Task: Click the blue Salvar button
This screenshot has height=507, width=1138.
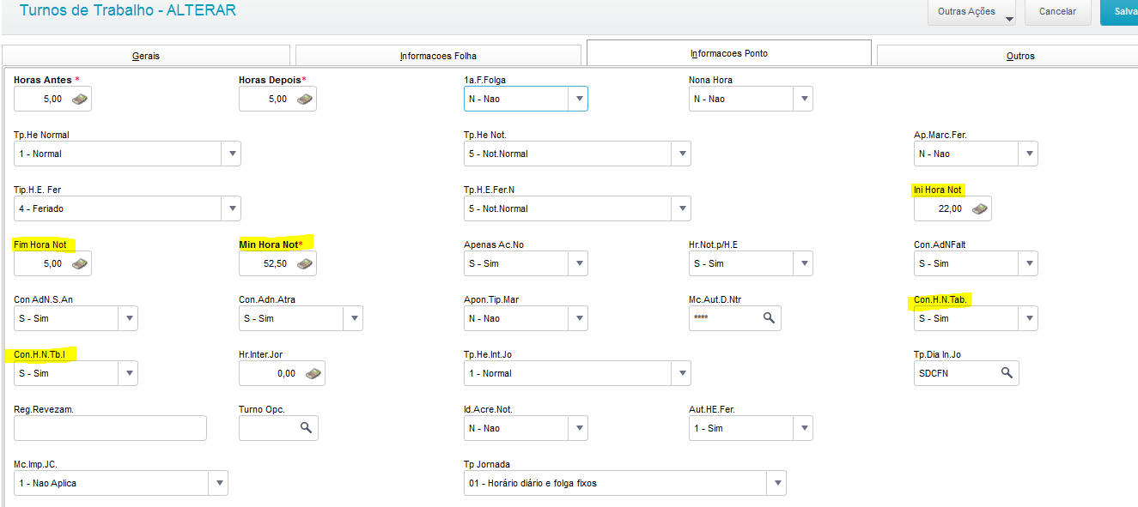Action: click(1120, 12)
